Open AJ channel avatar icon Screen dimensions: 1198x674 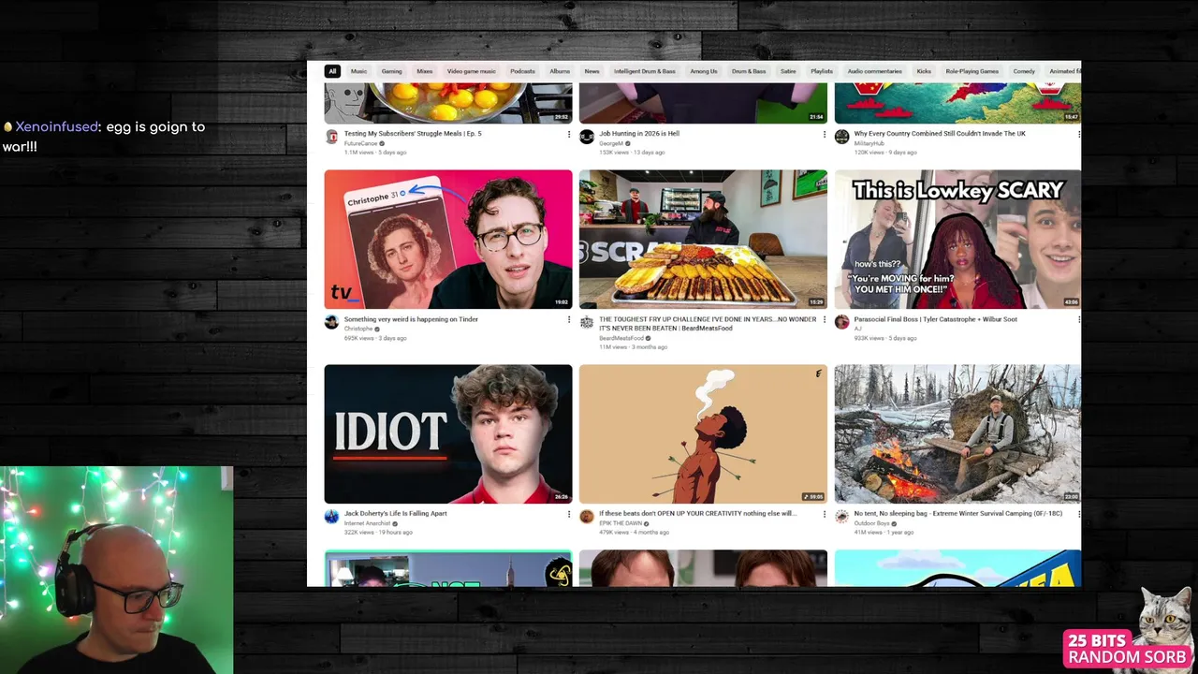tap(841, 322)
